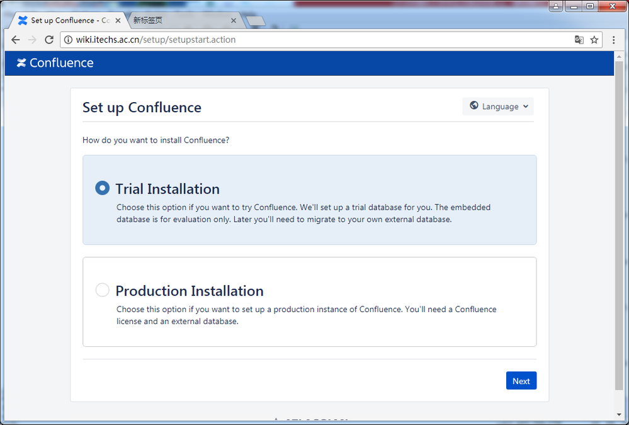Go back using browser back arrow
Screen dimensions: 629x425
pyautogui.click(x=16, y=40)
